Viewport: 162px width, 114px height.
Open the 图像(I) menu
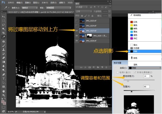(28, 2)
